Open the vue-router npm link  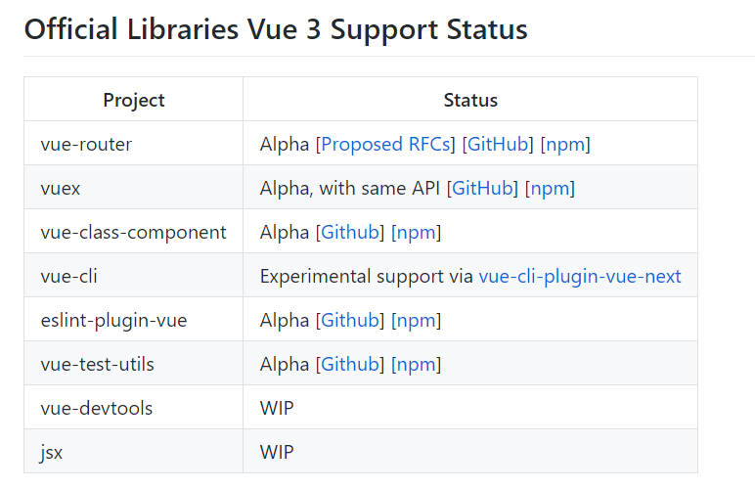(565, 144)
